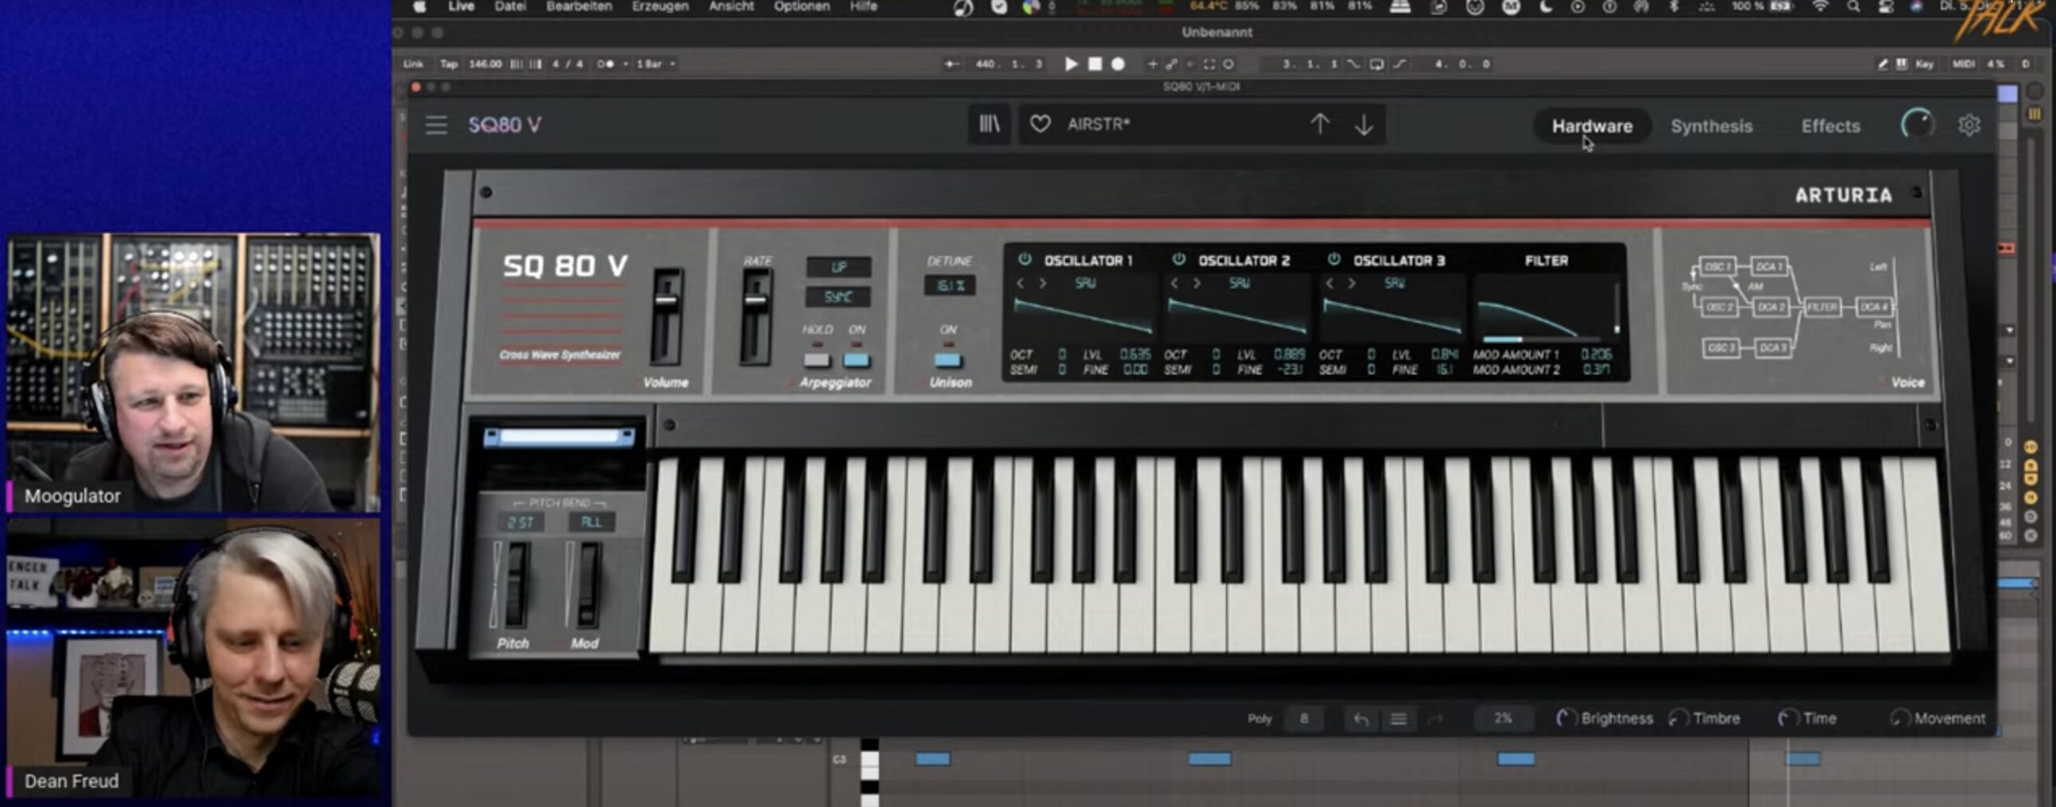
Task: Open the Bearbeiten menu
Action: pyautogui.click(x=579, y=6)
